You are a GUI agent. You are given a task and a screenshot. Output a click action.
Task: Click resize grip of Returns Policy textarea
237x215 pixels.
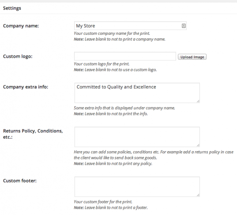coord(198,145)
